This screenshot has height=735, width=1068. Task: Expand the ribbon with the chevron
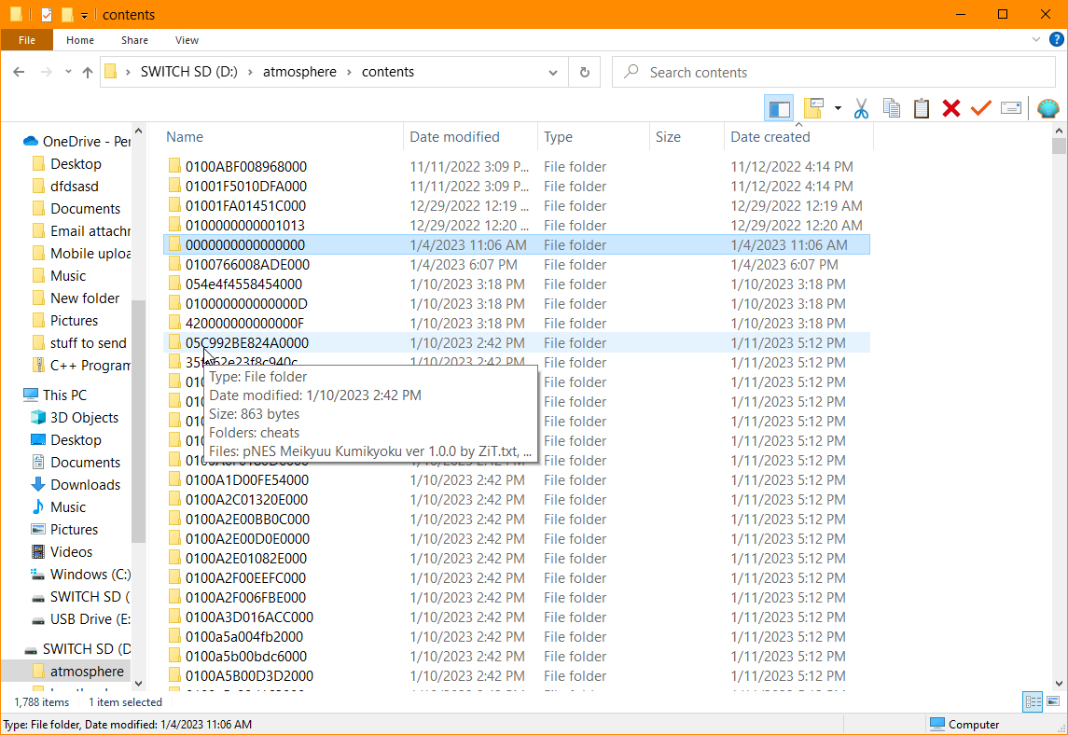click(1036, 39)
